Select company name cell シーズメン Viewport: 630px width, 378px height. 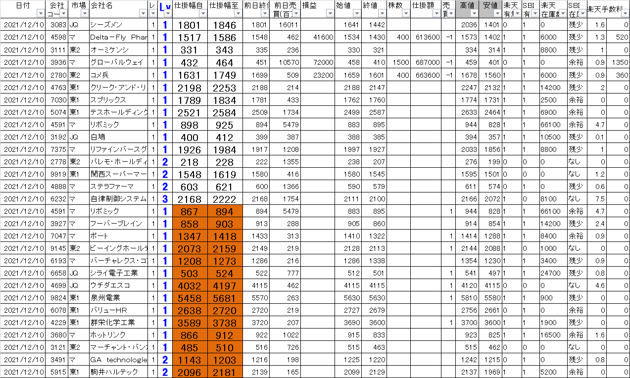click(x=118, y=25)
